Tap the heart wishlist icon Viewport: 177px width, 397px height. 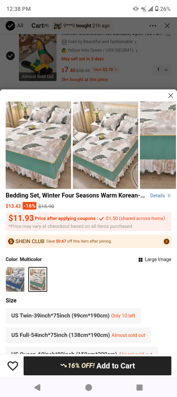[13, 366]
